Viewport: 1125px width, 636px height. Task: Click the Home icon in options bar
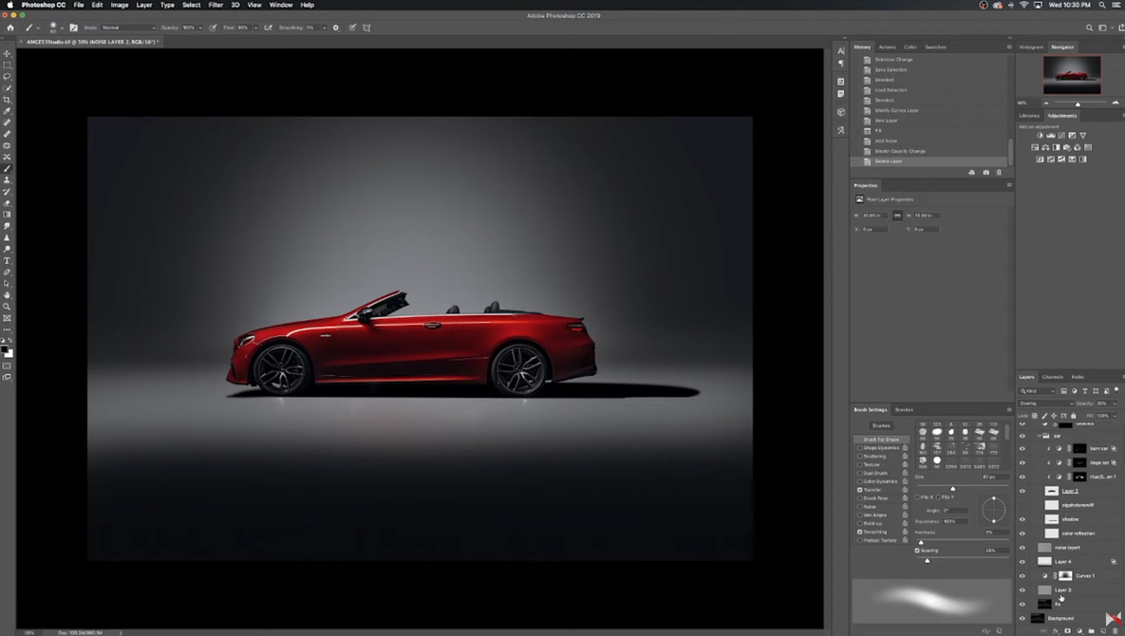[10, 28]
